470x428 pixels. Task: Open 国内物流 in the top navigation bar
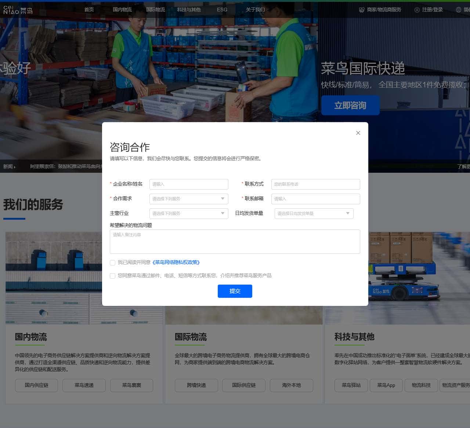pos(122,10)
